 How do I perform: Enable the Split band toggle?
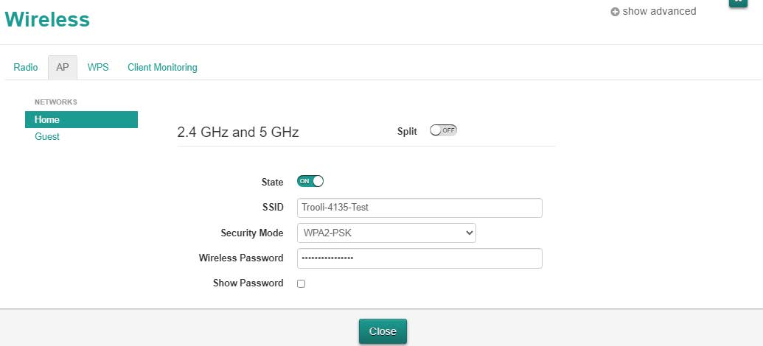[443, 130]
